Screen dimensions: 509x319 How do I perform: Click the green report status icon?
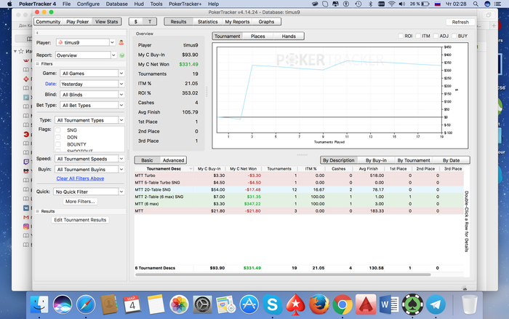[x=122, y=55]
